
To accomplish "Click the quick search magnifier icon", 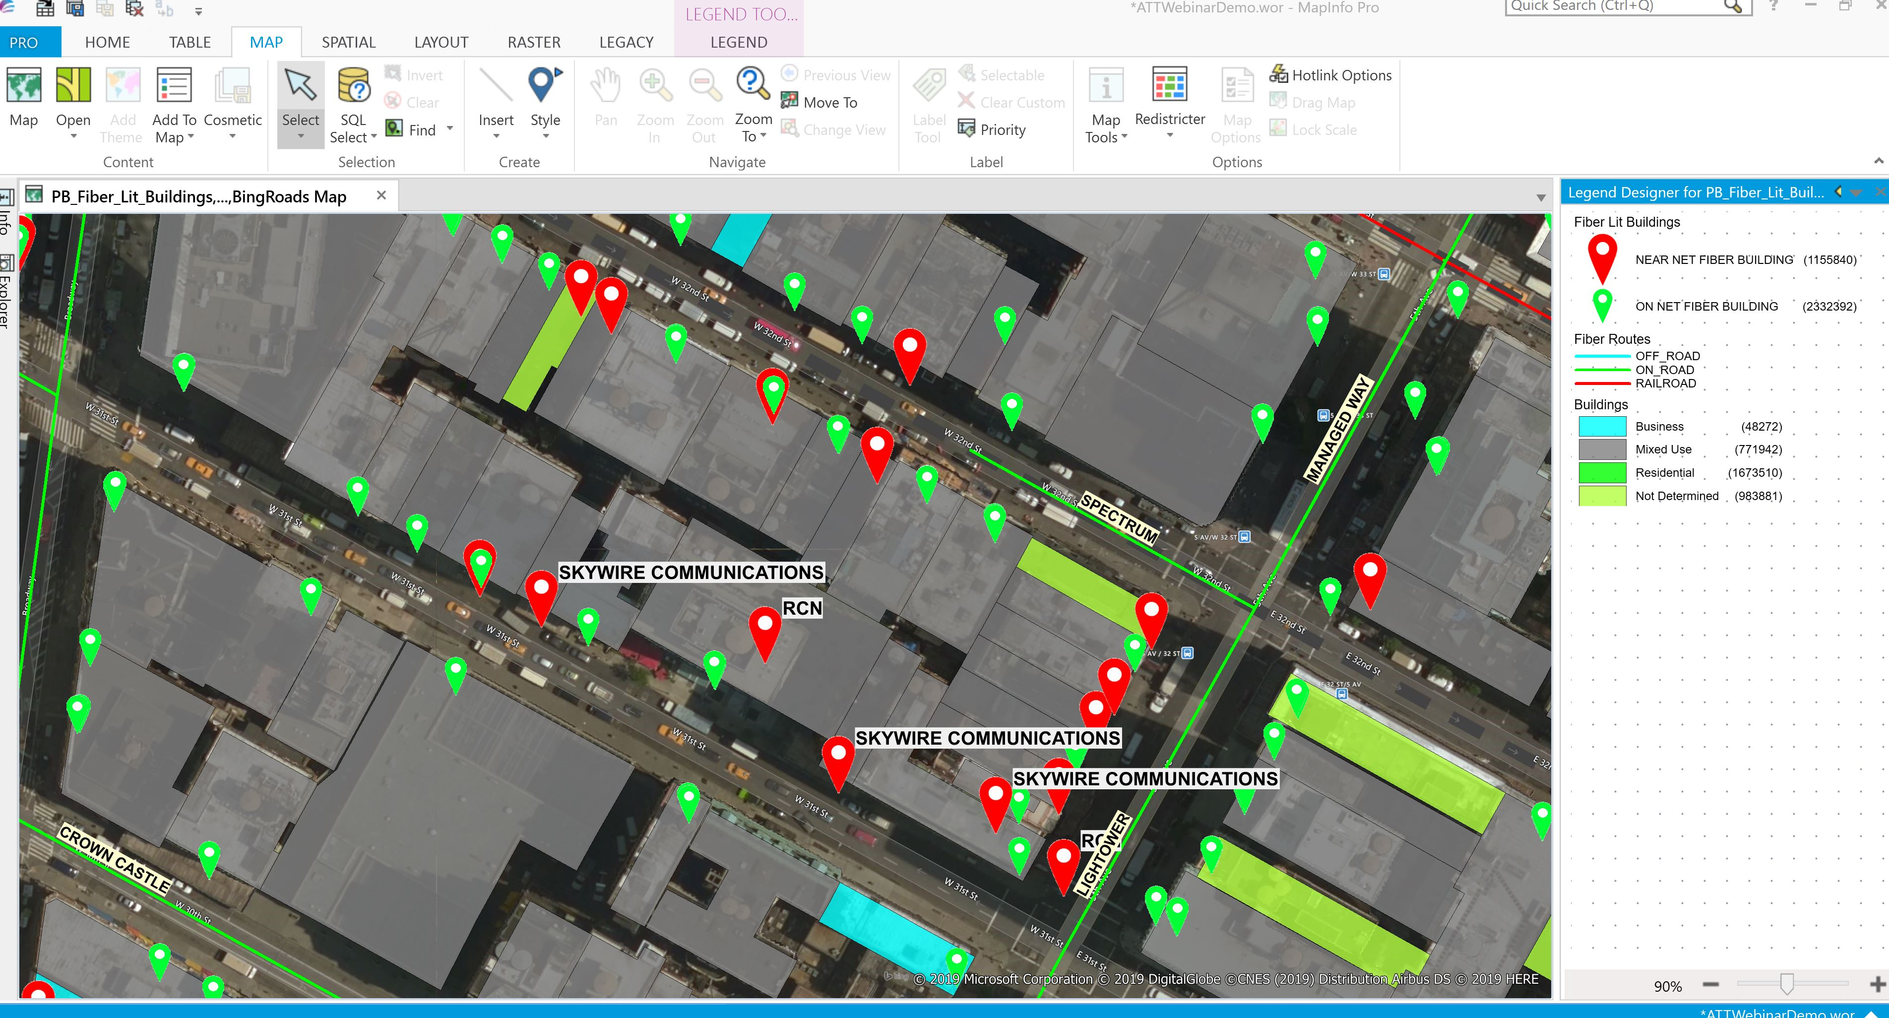I will click(1734, 6).
